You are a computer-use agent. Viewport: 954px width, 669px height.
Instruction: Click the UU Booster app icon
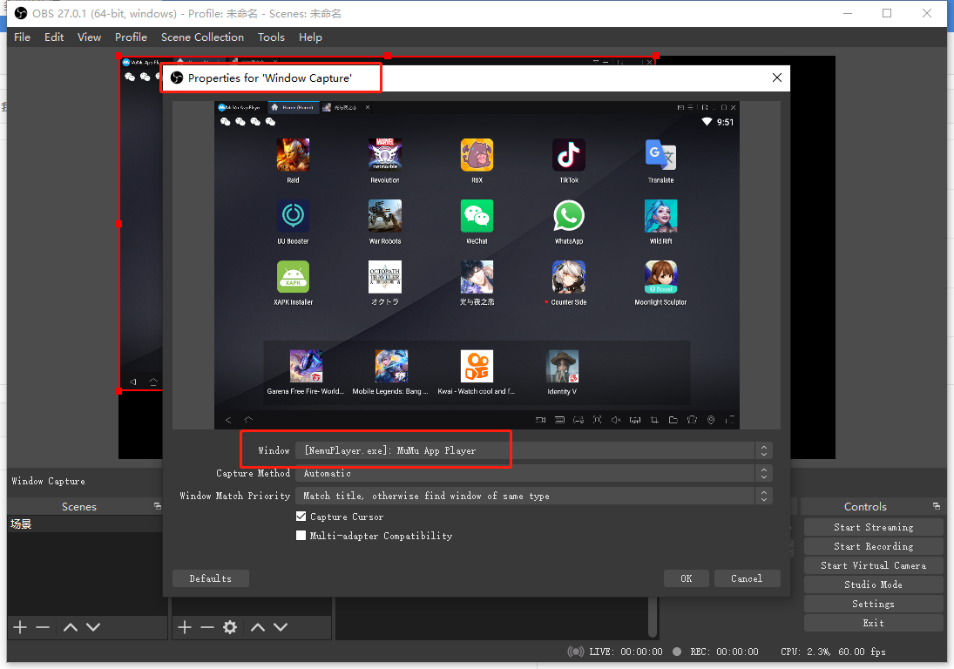point(294,216)
